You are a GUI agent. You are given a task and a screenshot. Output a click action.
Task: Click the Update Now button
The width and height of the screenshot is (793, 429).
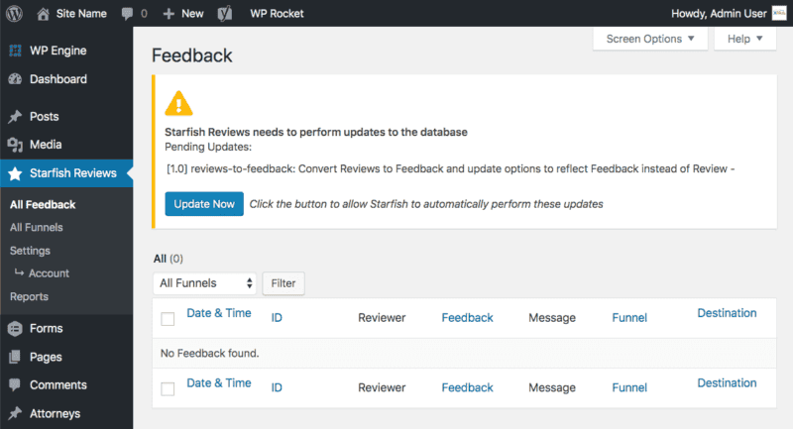coord(204,204)
